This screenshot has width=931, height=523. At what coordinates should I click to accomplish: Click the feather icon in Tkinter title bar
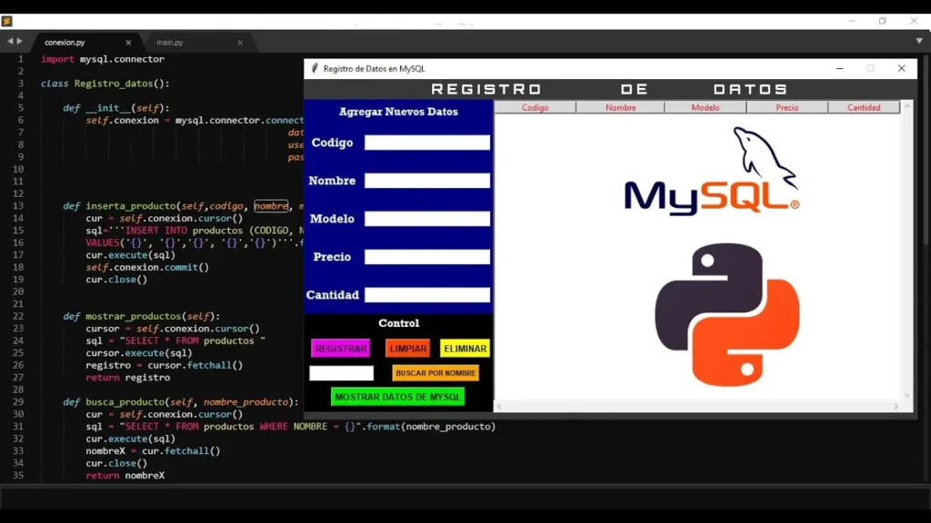(315, 69)
